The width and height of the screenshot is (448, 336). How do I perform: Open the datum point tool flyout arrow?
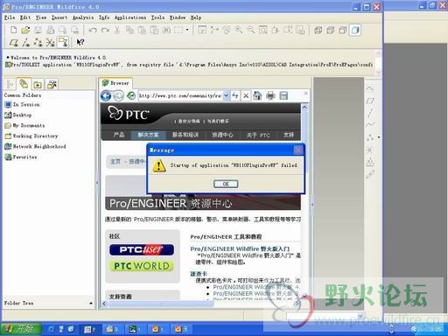pos(379,137)
